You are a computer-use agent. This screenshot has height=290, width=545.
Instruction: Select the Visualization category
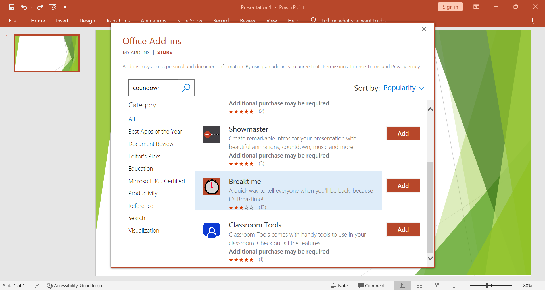coord(144,231)
